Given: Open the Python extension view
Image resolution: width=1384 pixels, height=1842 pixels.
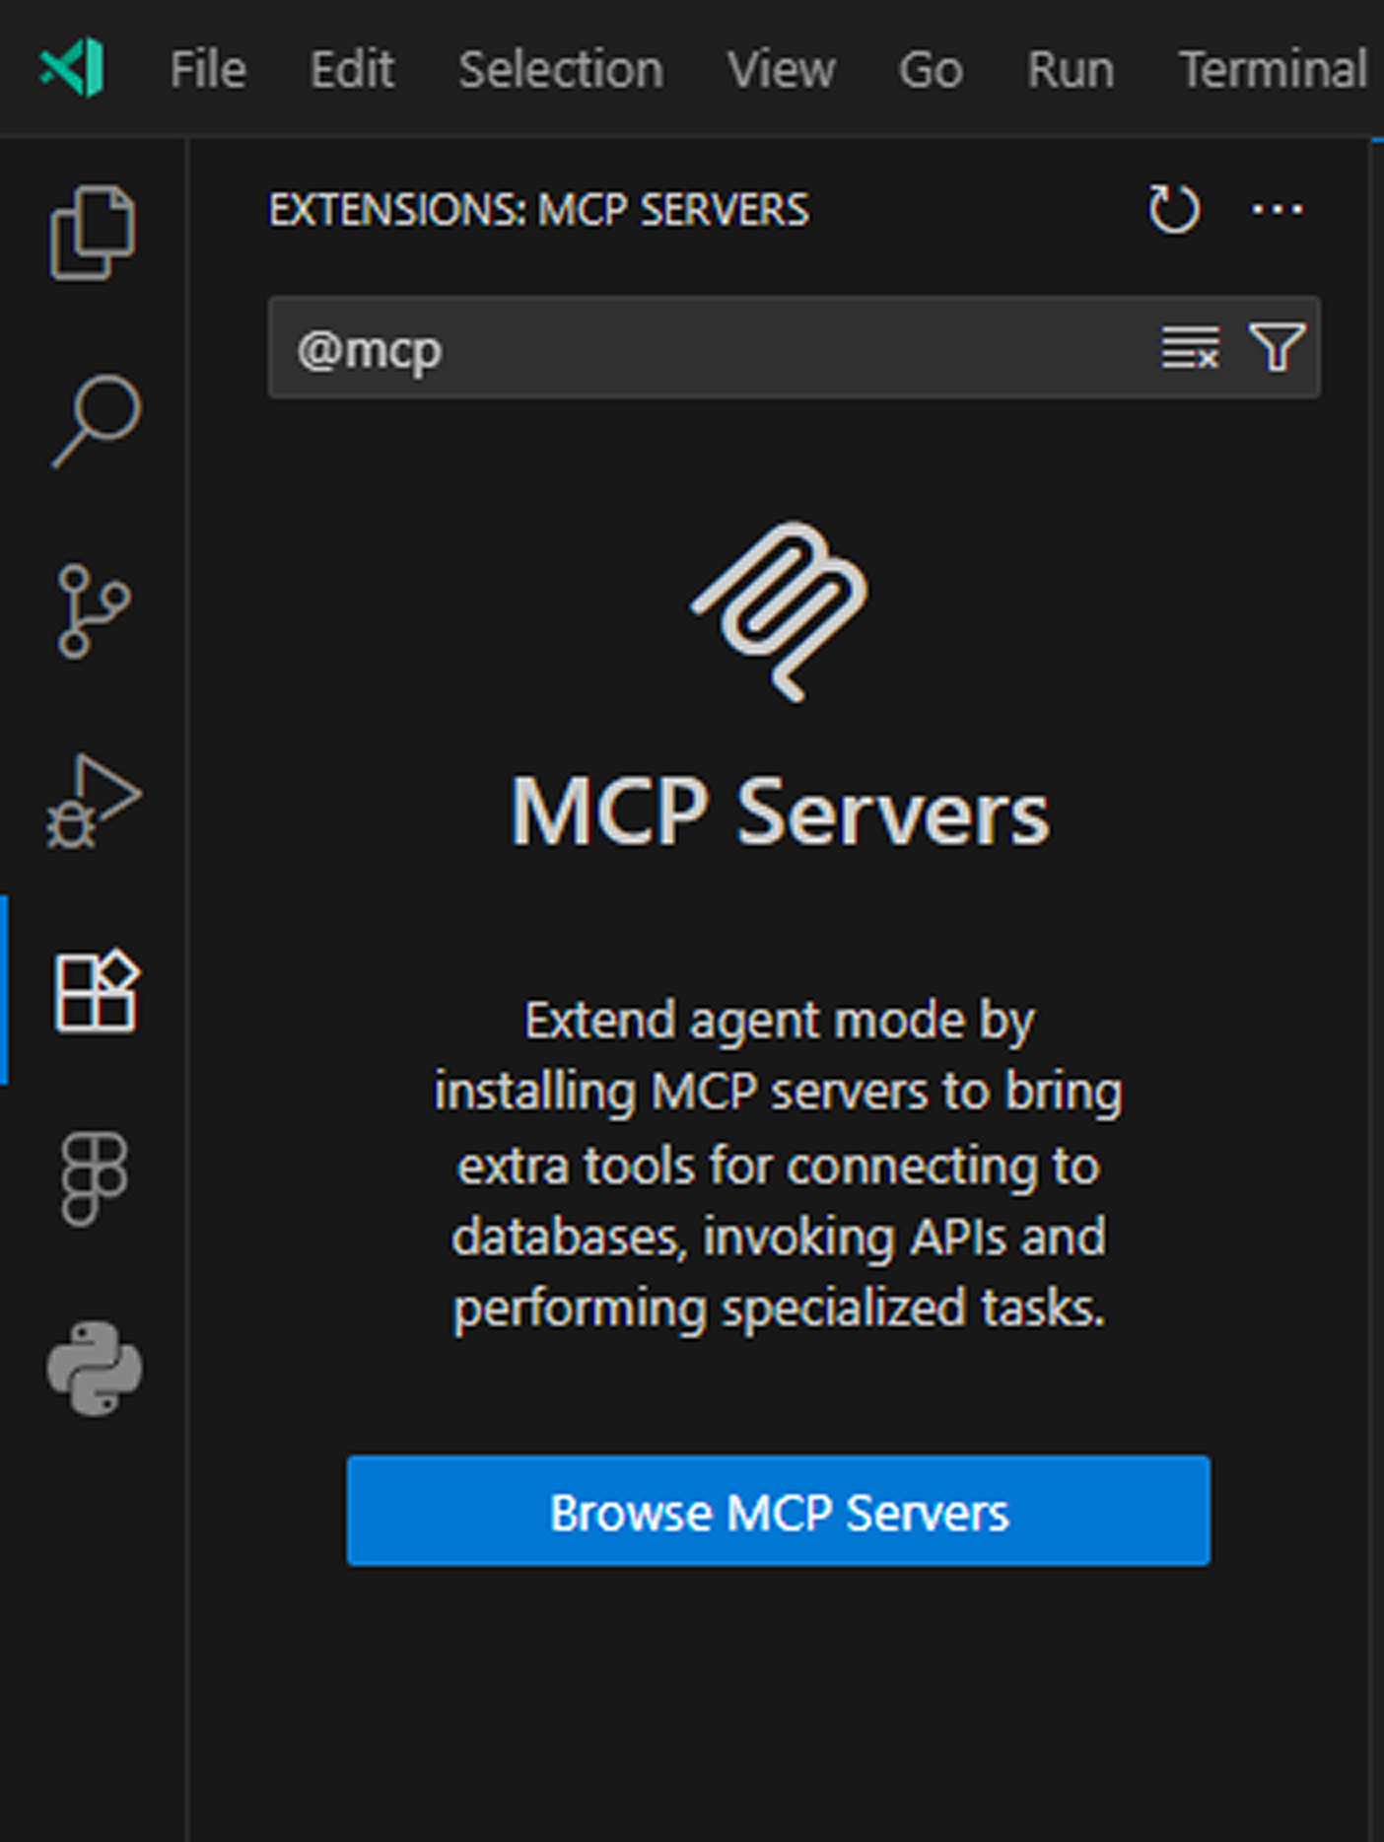Looking at the screenshot, I should [x=95, y=1369].
